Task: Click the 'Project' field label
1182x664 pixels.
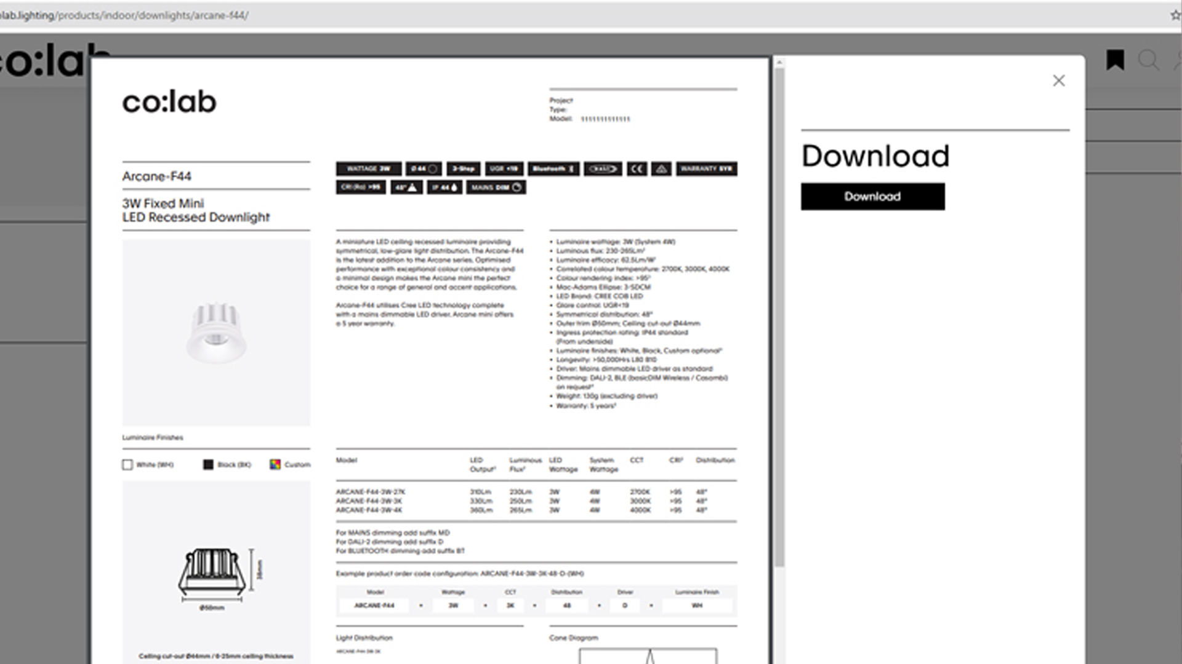Action: (561, 100)
